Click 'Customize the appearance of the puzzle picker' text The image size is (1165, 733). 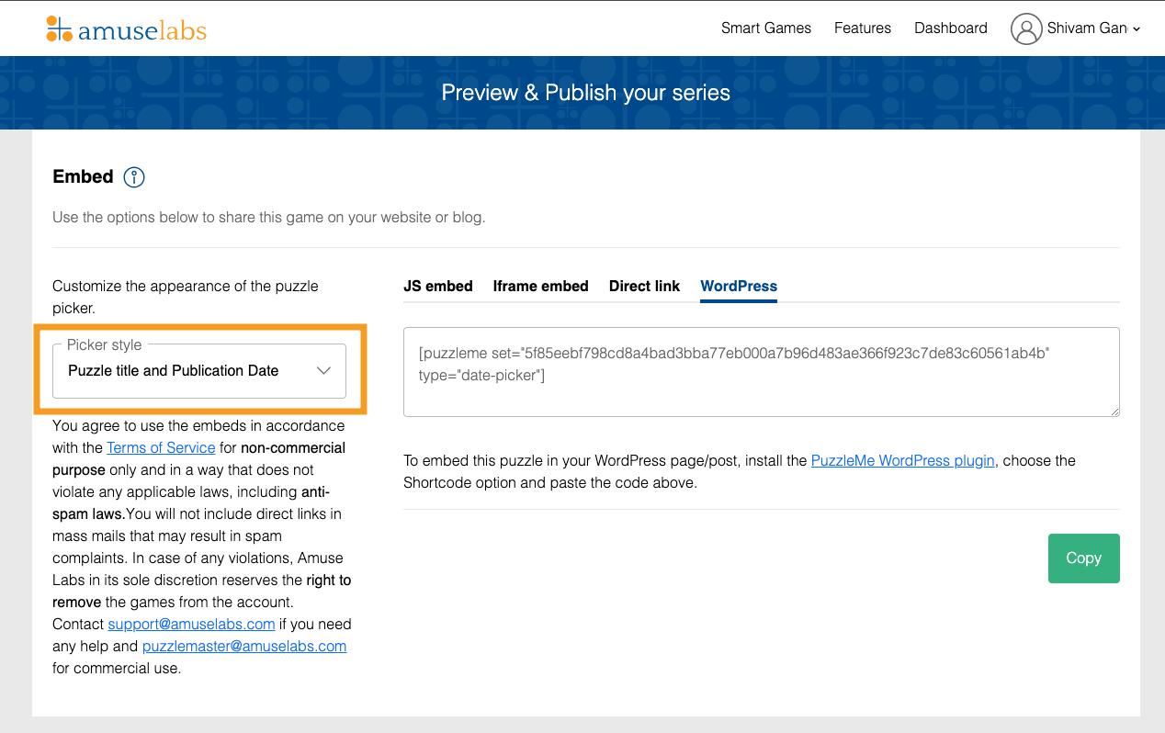pyautogui.click(x=186, y=297)
